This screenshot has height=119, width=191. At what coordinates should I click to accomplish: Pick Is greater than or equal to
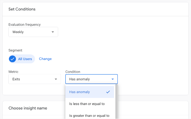coord(89,116)
